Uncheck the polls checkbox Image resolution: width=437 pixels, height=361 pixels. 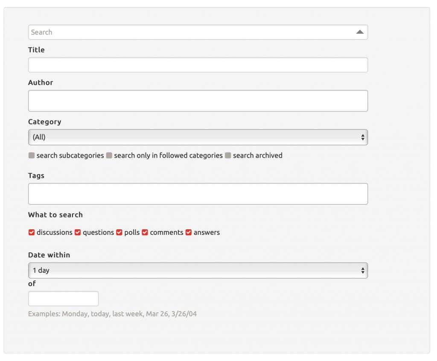click(x=119, y=232)
